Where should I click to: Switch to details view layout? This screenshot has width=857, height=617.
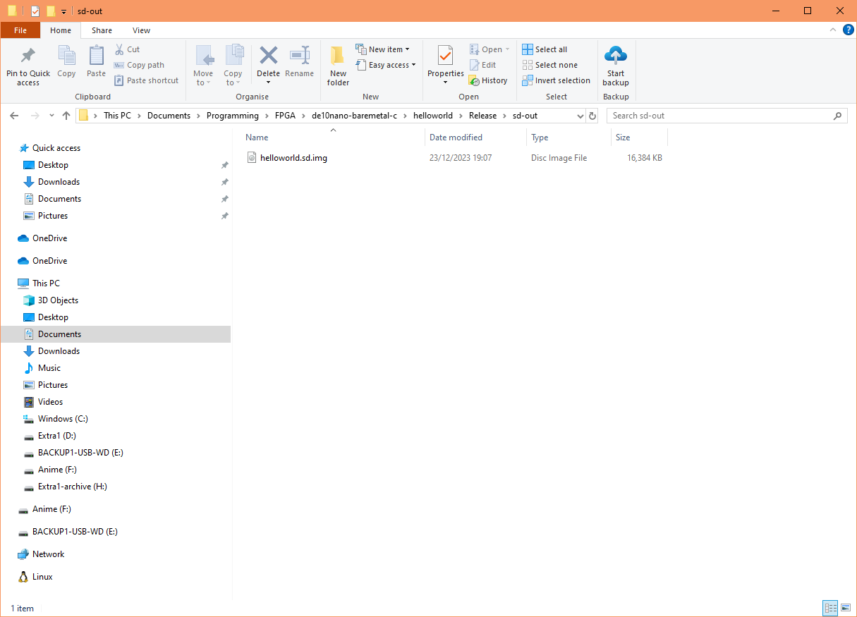click(830, 608)
